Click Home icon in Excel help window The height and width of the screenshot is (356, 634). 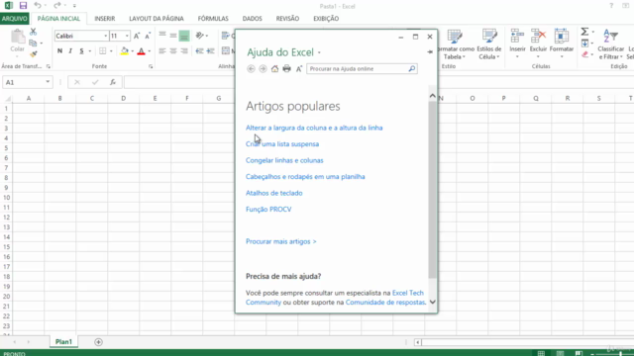tap(274, 68)
